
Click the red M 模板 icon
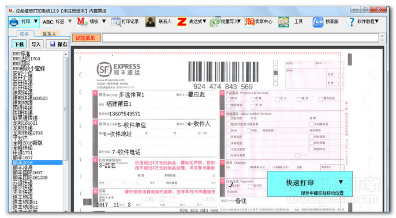coord(82,21)
